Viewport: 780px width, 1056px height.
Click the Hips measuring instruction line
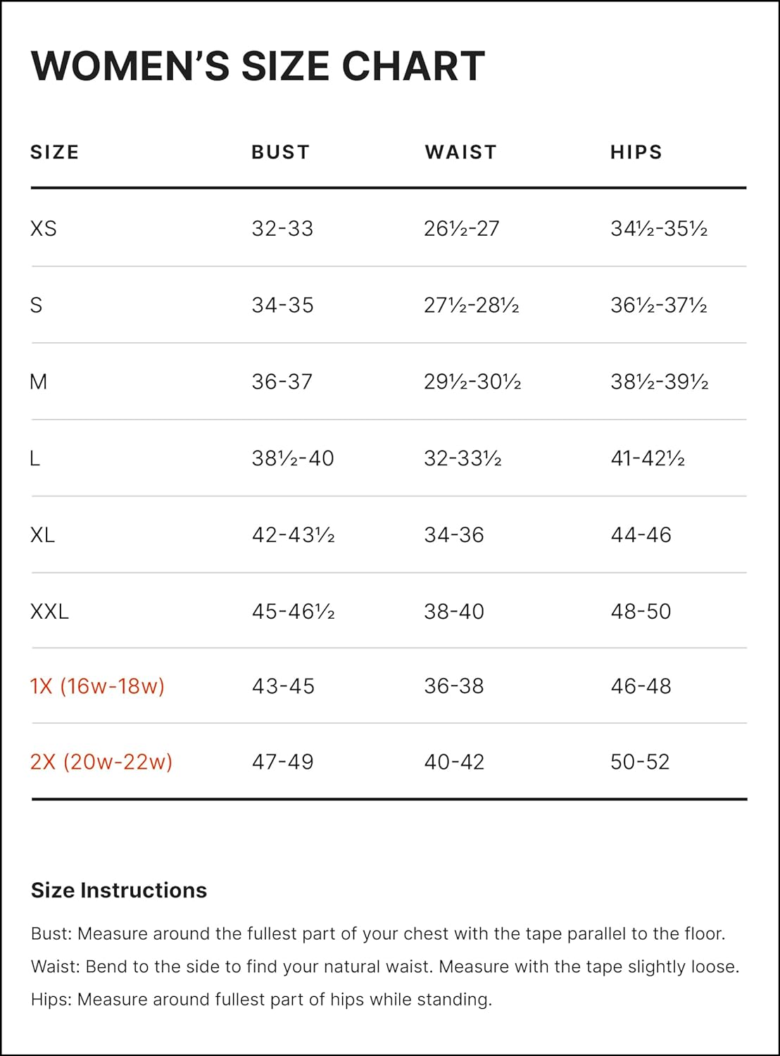point(261,1000)
